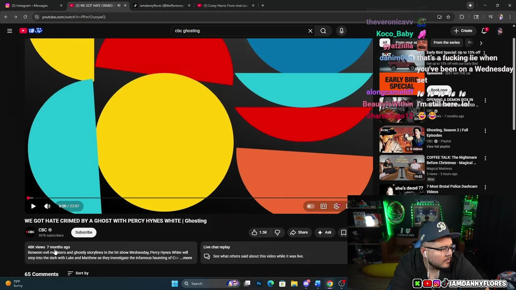Open Discord from the taskbar
This screenshot has height=290, width=516.
click(x=306, y=284)
